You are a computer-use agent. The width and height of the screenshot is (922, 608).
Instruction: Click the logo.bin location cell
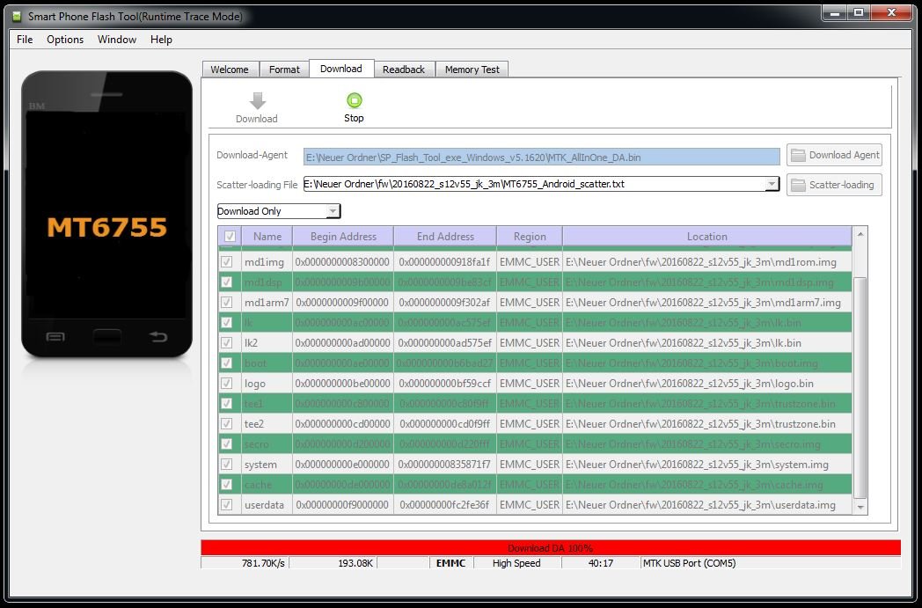707,384
